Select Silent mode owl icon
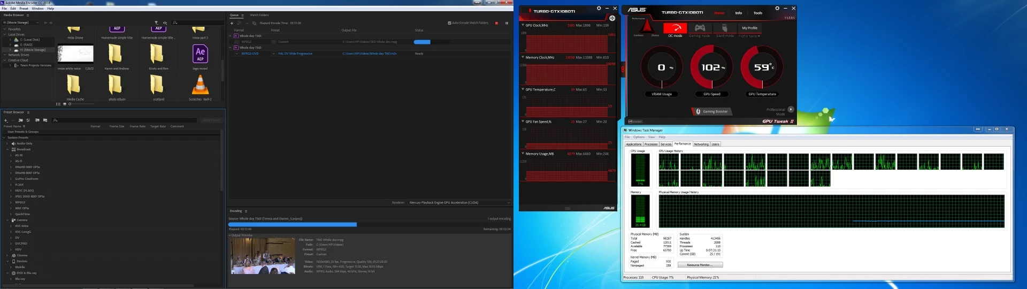This screenshot has width=1027, height=289. pos(725,31)
